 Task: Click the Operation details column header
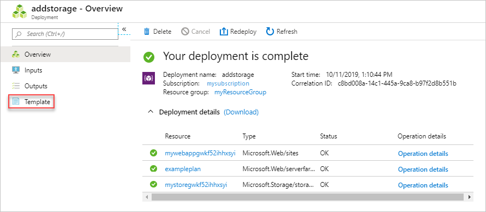coord(422,136)
